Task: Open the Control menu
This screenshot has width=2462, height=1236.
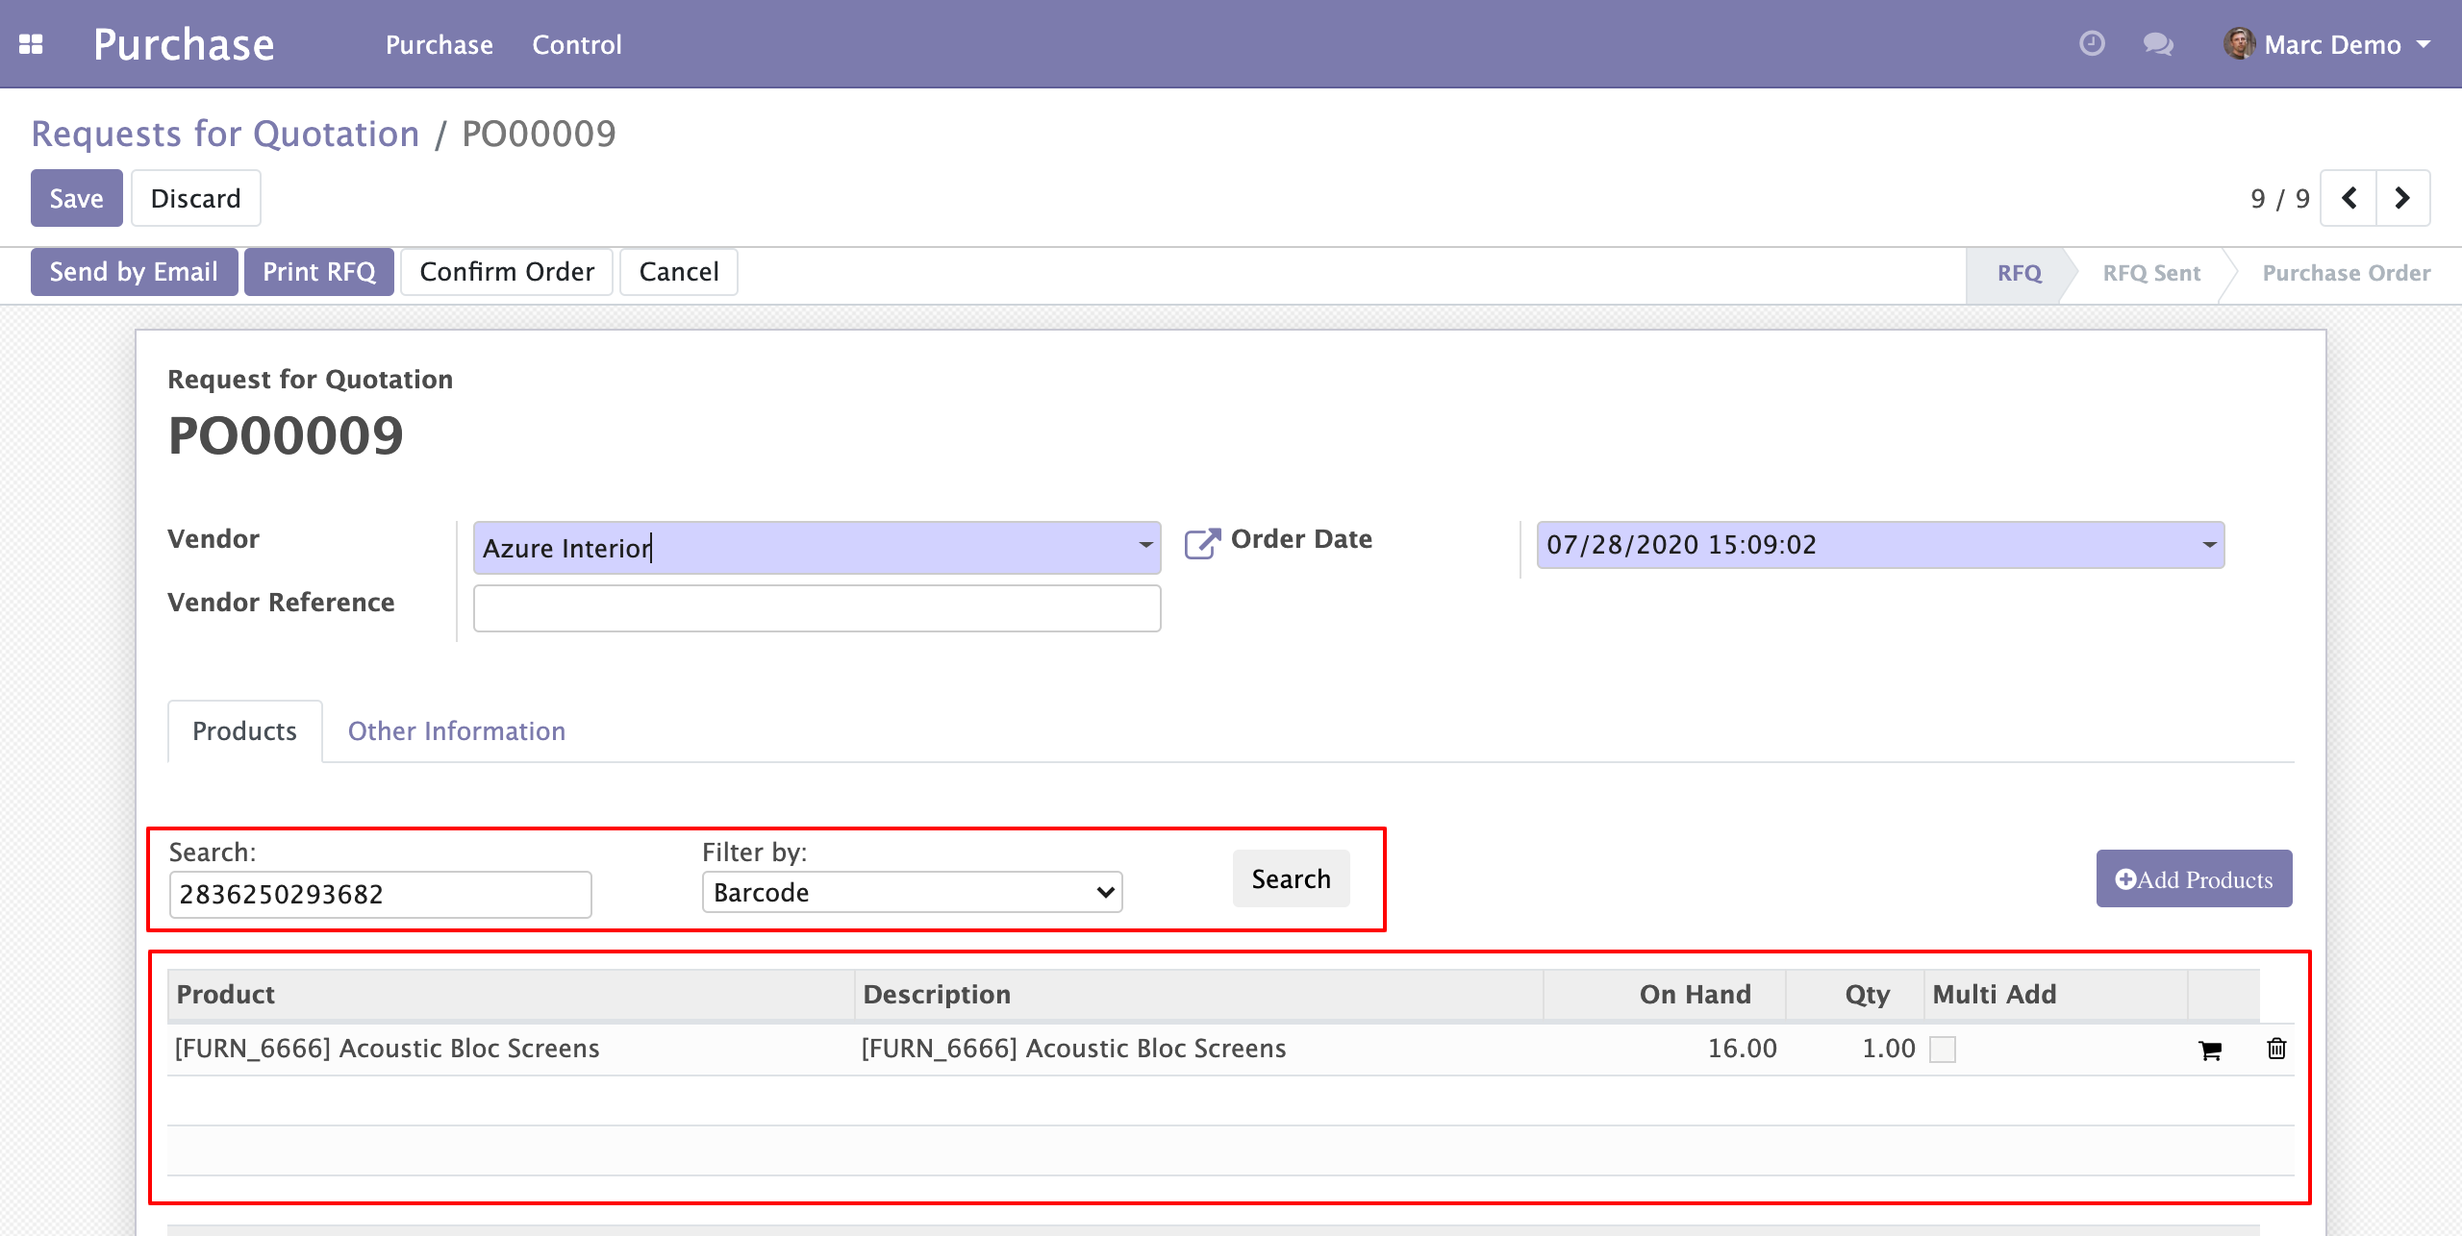Action: click(576, 44)
